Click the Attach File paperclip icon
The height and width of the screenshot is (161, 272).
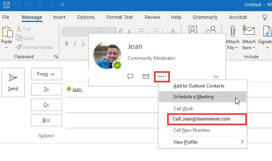(x=233, y=31)
